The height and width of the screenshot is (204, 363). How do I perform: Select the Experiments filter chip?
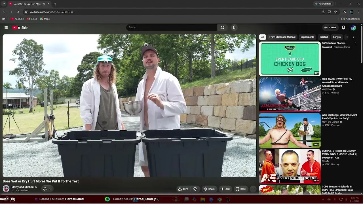307,37
